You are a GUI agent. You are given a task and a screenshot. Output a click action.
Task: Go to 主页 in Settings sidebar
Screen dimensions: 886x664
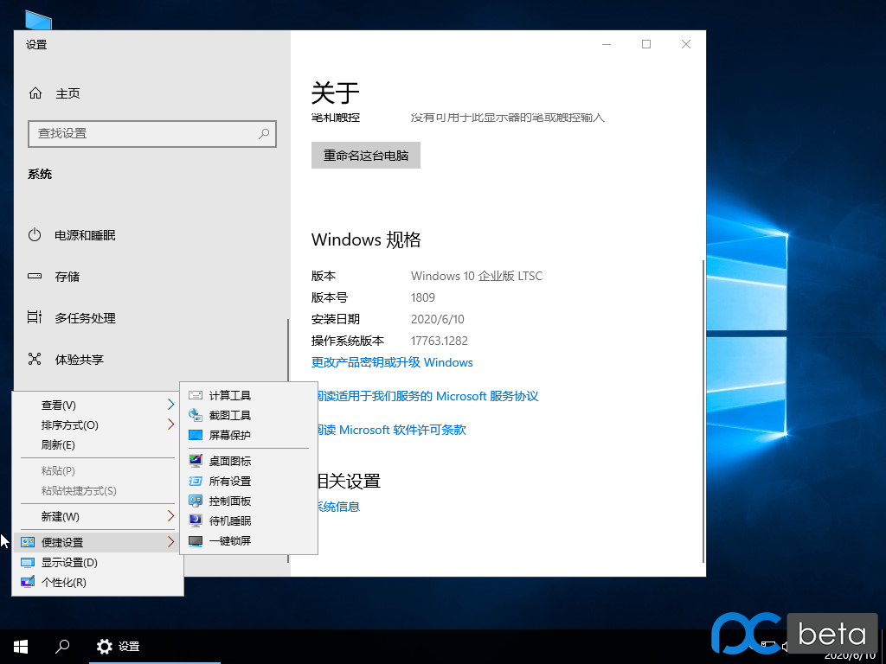[67, 93]
